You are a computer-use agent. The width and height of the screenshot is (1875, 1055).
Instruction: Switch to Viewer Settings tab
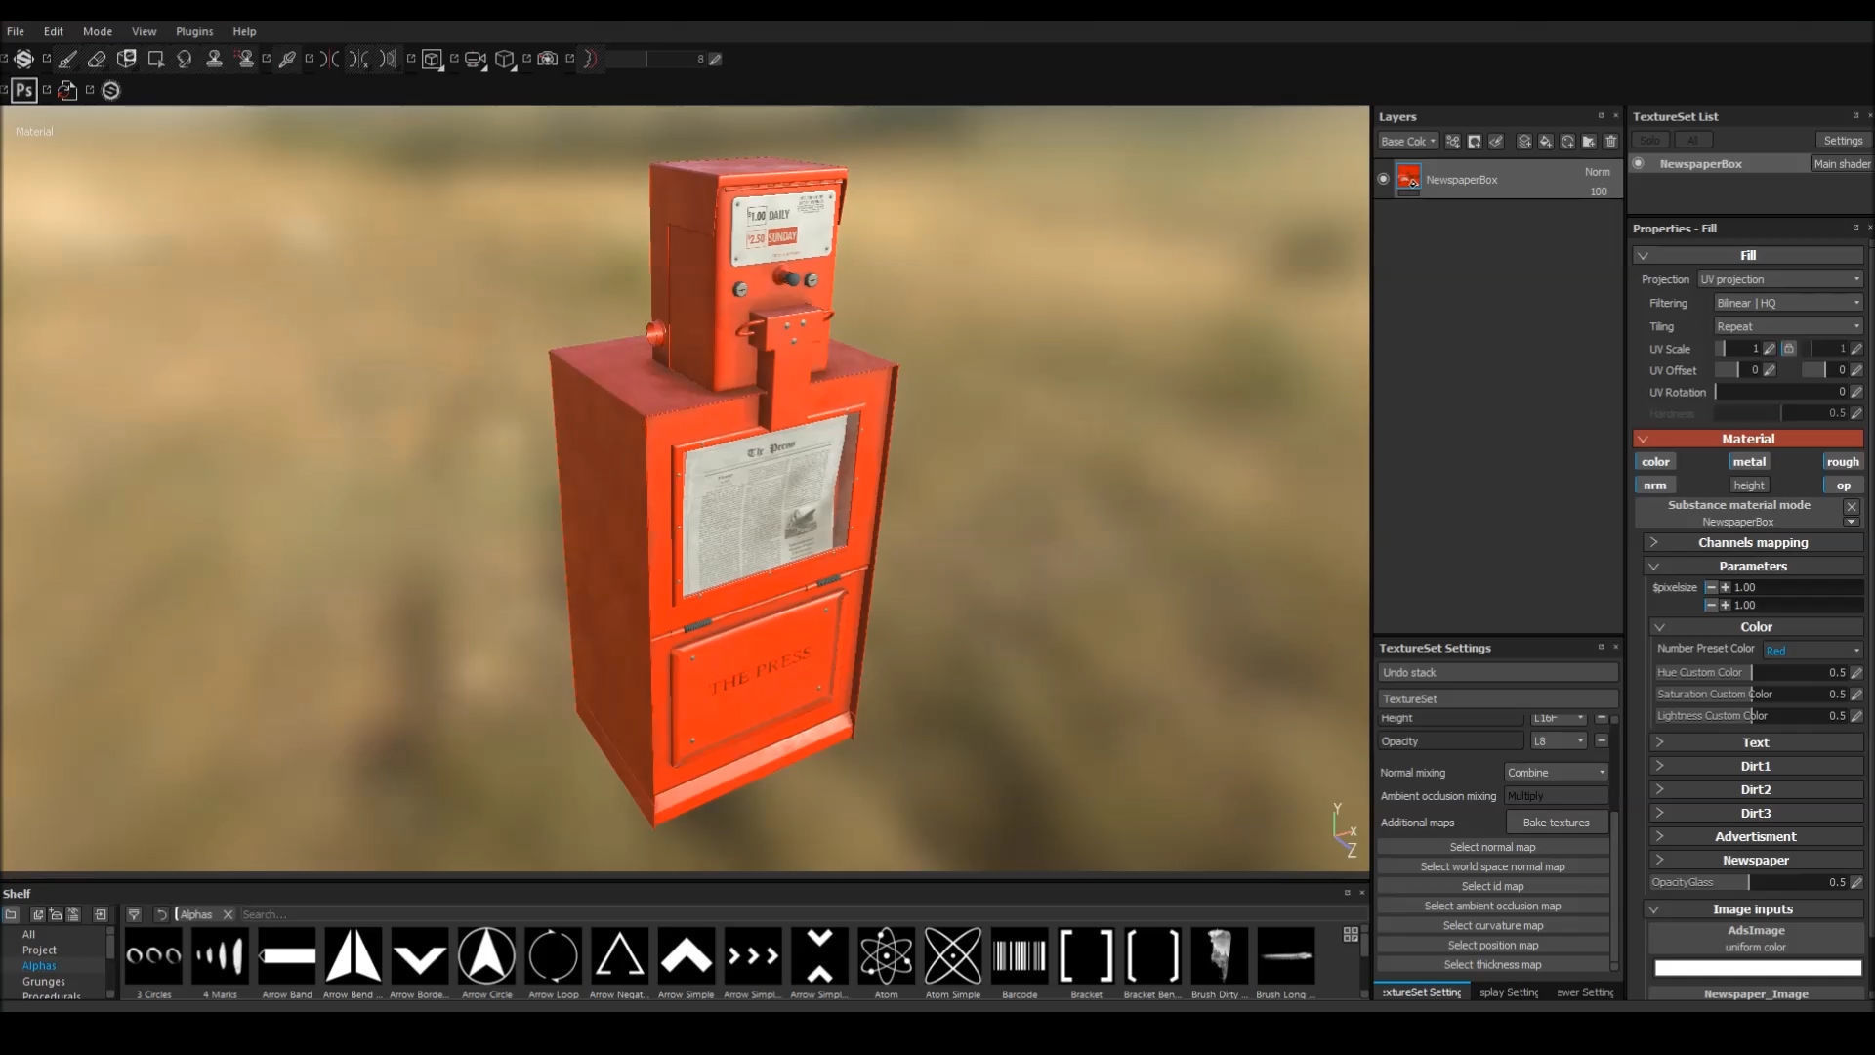[1584, 992]
